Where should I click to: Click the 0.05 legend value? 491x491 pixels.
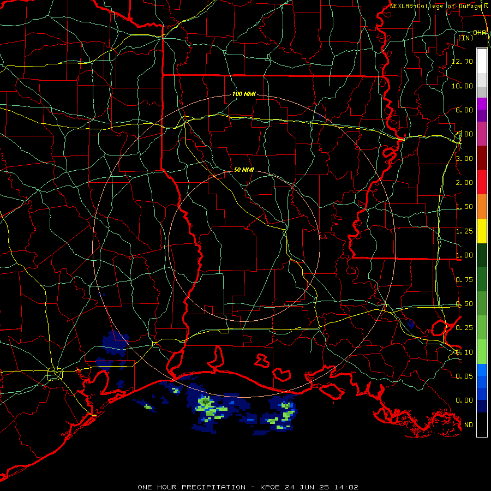coord(464,376)
